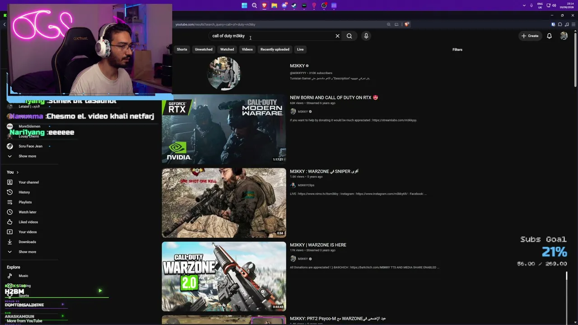Open Your videos in the sidebar
This screenshot has height=325, width=578.
tap(28, 232)
